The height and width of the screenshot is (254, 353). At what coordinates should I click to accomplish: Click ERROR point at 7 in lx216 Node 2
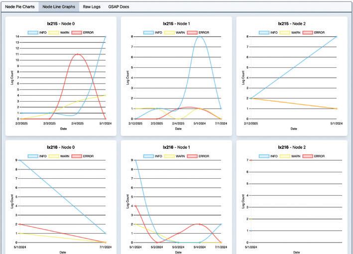pyautogui.click(x=251, y=160)
